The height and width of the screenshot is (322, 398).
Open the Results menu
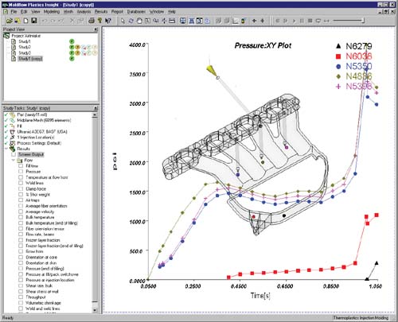[x=101, y=12]
